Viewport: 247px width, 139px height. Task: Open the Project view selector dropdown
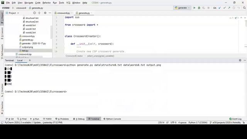pyautogui.click(x=12, y=13)
